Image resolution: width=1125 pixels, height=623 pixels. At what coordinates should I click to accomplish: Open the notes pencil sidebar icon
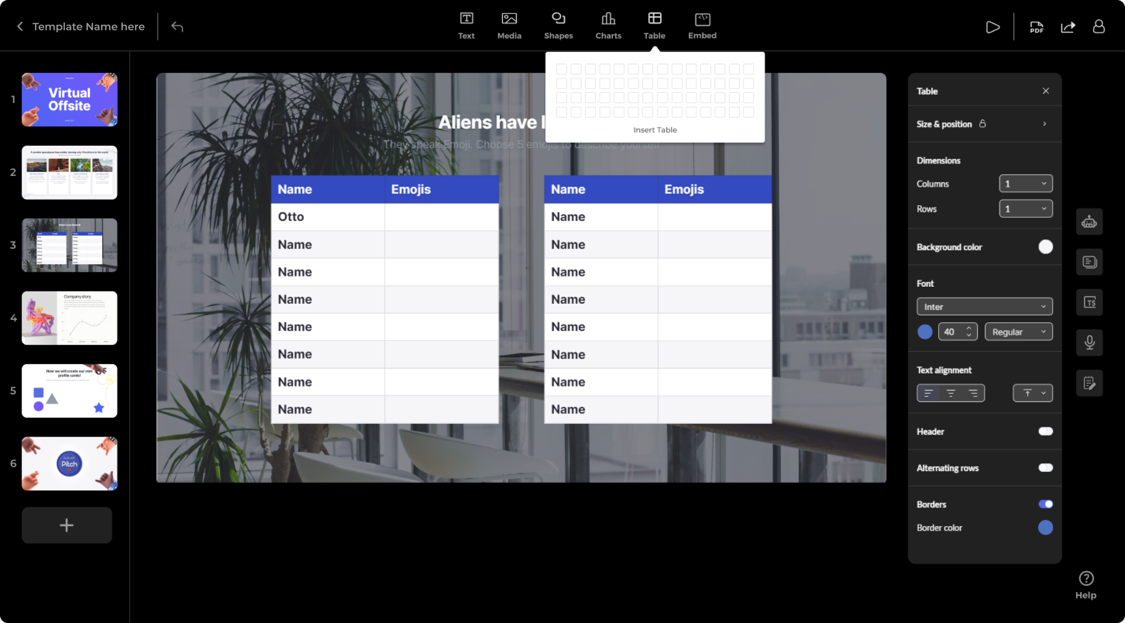coord(1089,383)
